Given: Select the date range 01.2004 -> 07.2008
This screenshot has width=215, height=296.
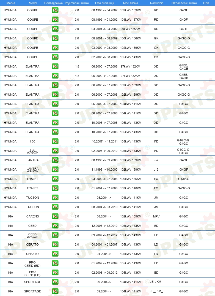Looking at the screenshot, I should [x=104, y=188].
